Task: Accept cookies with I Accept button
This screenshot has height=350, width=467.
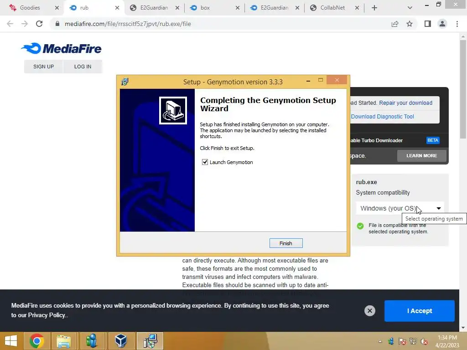Action: [420, 311]
